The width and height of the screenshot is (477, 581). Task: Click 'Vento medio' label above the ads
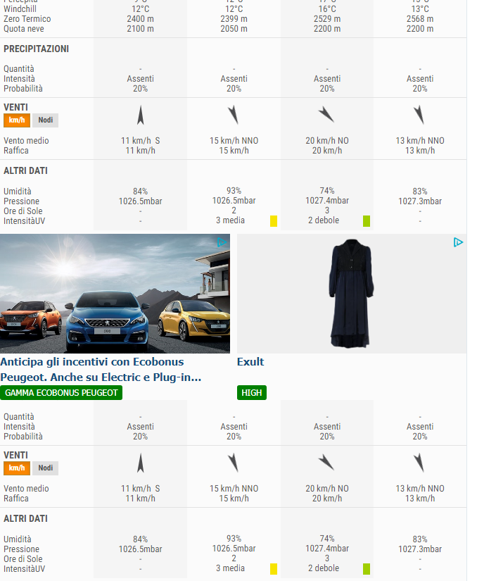pos(26,141)
